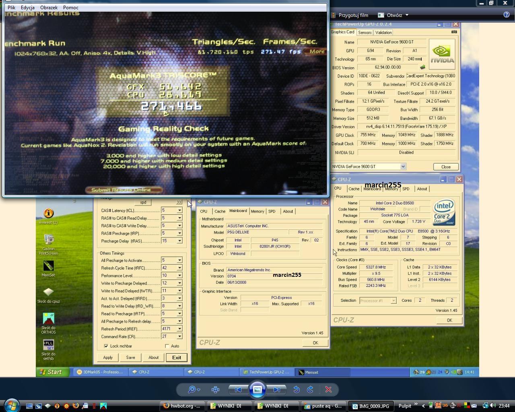Screen dimensions: 515x412
Task: Open the Plik menu
Action: [11, 7]
